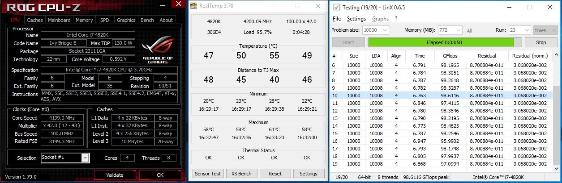Image resolution: width=562 pixels, height=183 pixels.
Task: Open the Mainboard tab in CPU-Z
Action: [59, 20]
